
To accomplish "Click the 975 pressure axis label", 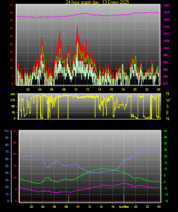I will coord(165,84).
